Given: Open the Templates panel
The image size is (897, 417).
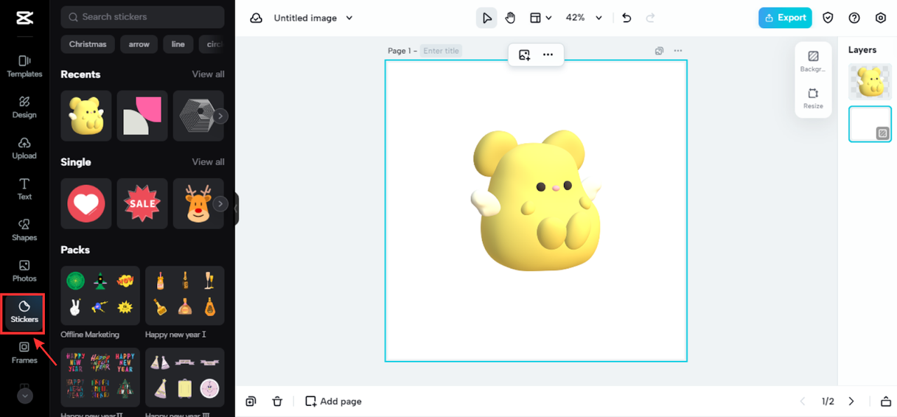Looking at the screenshot, I should pos(25,66).
